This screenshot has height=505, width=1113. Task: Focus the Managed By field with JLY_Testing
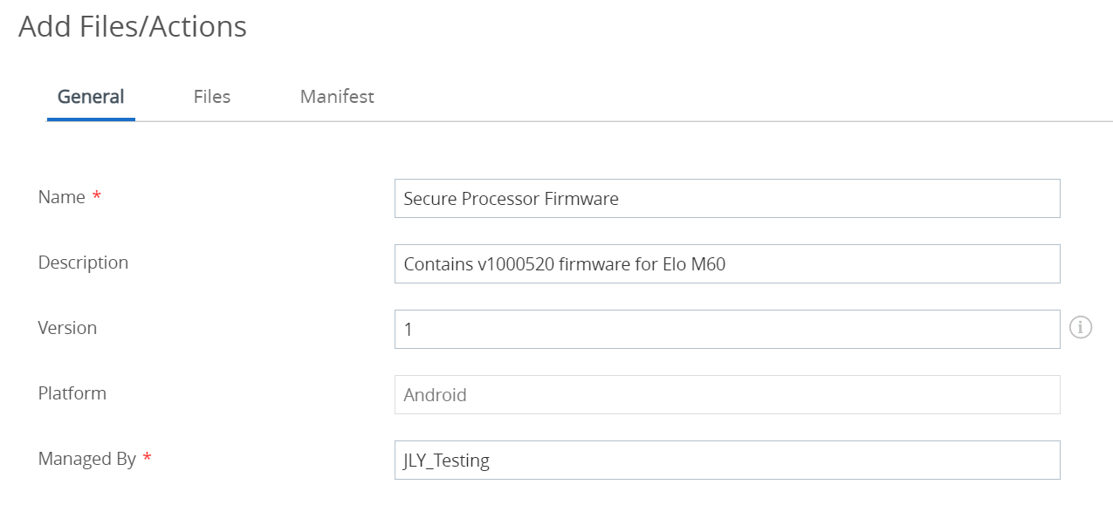pyautogui.click(x=727, y=460)
